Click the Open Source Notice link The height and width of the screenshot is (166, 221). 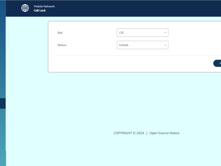pos(164,133)
